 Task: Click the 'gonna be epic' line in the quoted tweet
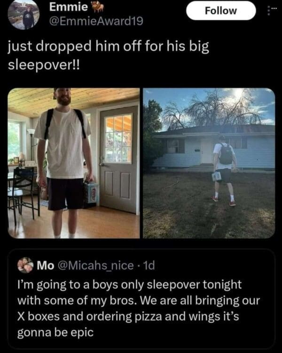55,332
